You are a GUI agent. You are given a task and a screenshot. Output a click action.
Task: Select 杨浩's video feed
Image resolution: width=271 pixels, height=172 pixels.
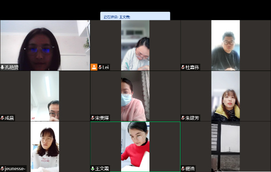pos(226,147)
